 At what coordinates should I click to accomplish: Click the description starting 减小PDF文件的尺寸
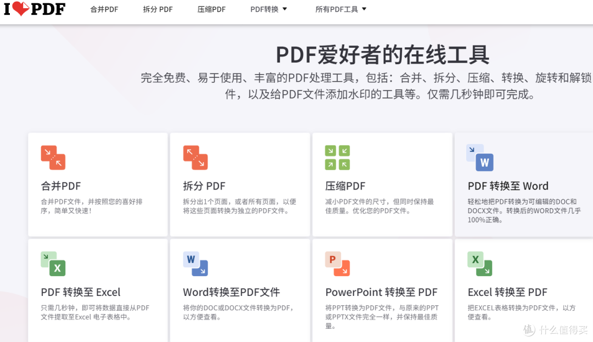coord(379,206)
